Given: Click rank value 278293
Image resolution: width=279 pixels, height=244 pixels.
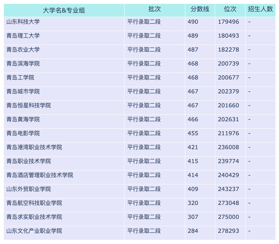Looking at the screenshot, I should (x=228, y=231).
